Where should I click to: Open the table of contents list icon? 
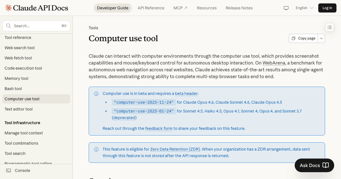coord(330,27)
